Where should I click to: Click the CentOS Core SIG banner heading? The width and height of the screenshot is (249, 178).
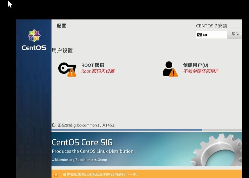(x=82, y=142)
